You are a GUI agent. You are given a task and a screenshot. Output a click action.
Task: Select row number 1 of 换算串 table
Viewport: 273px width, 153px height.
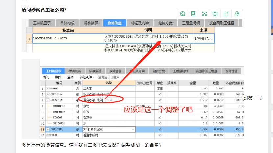[x=29, y=38]
